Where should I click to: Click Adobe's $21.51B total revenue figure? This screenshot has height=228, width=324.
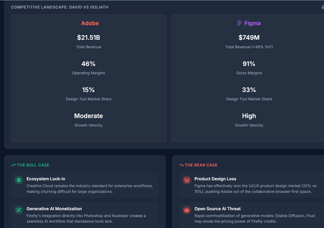[x=88, y=38]
